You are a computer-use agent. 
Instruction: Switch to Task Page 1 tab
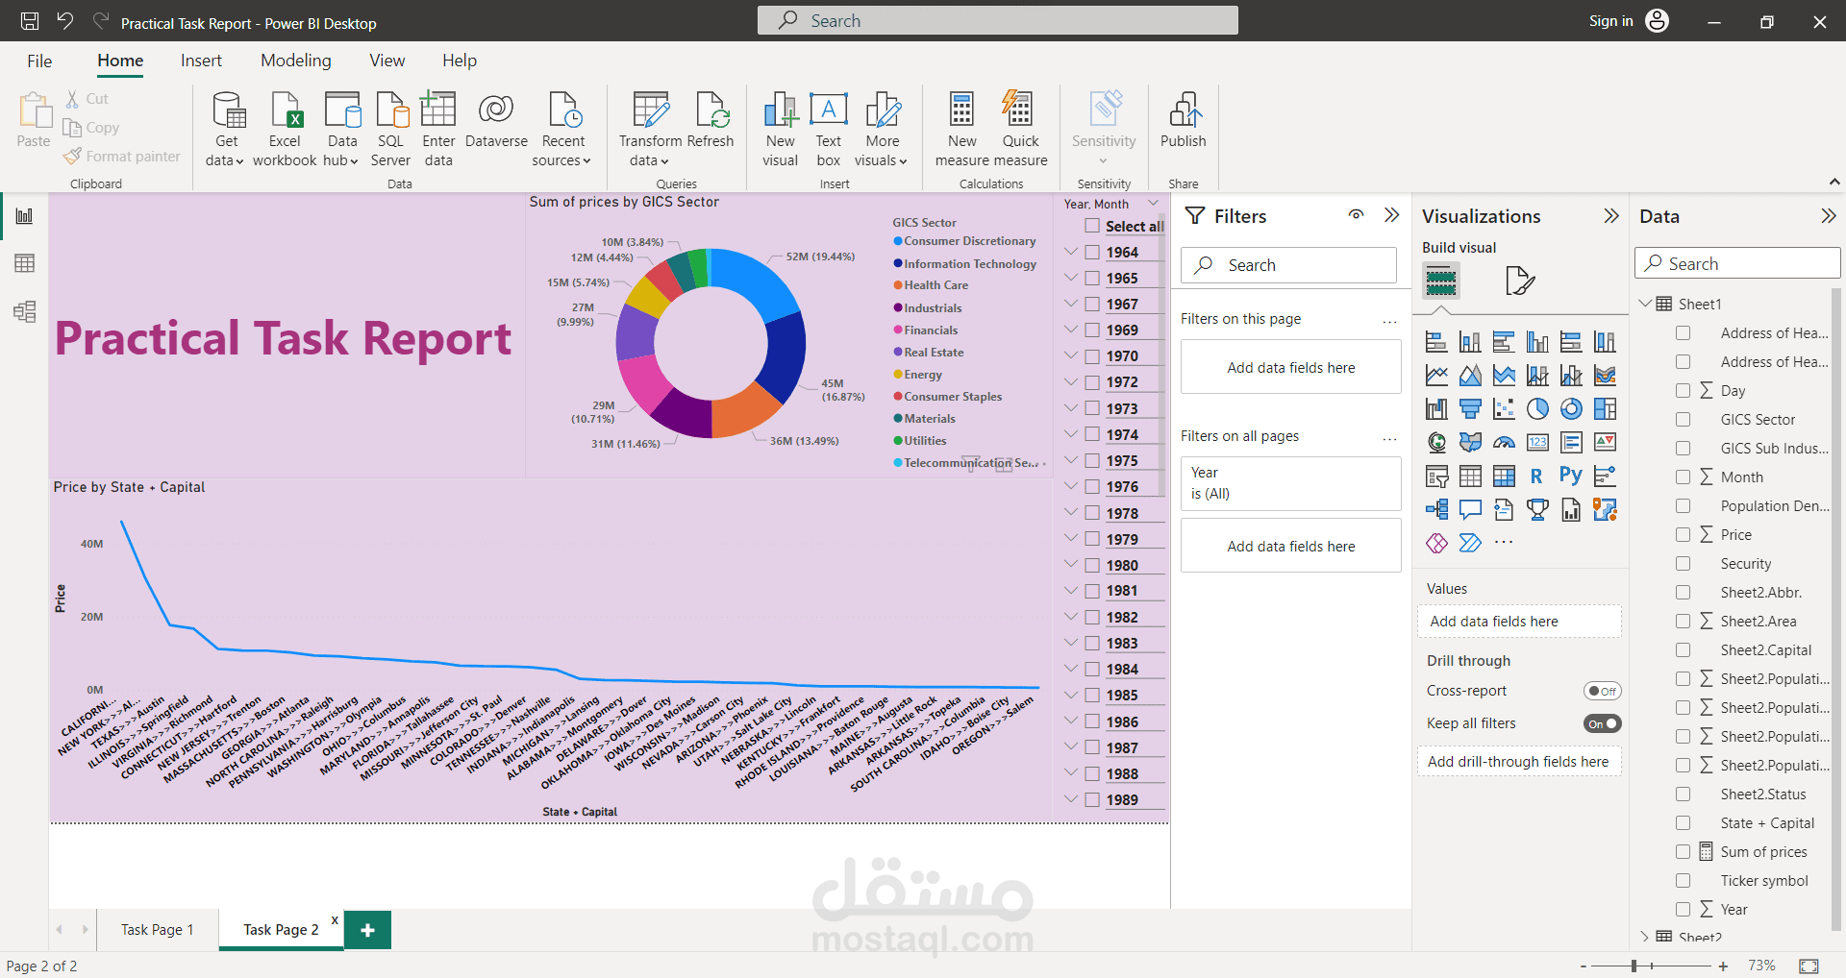[x=157, y=930]
